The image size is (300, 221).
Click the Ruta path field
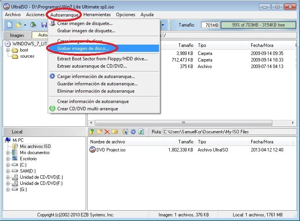point(230,132)
